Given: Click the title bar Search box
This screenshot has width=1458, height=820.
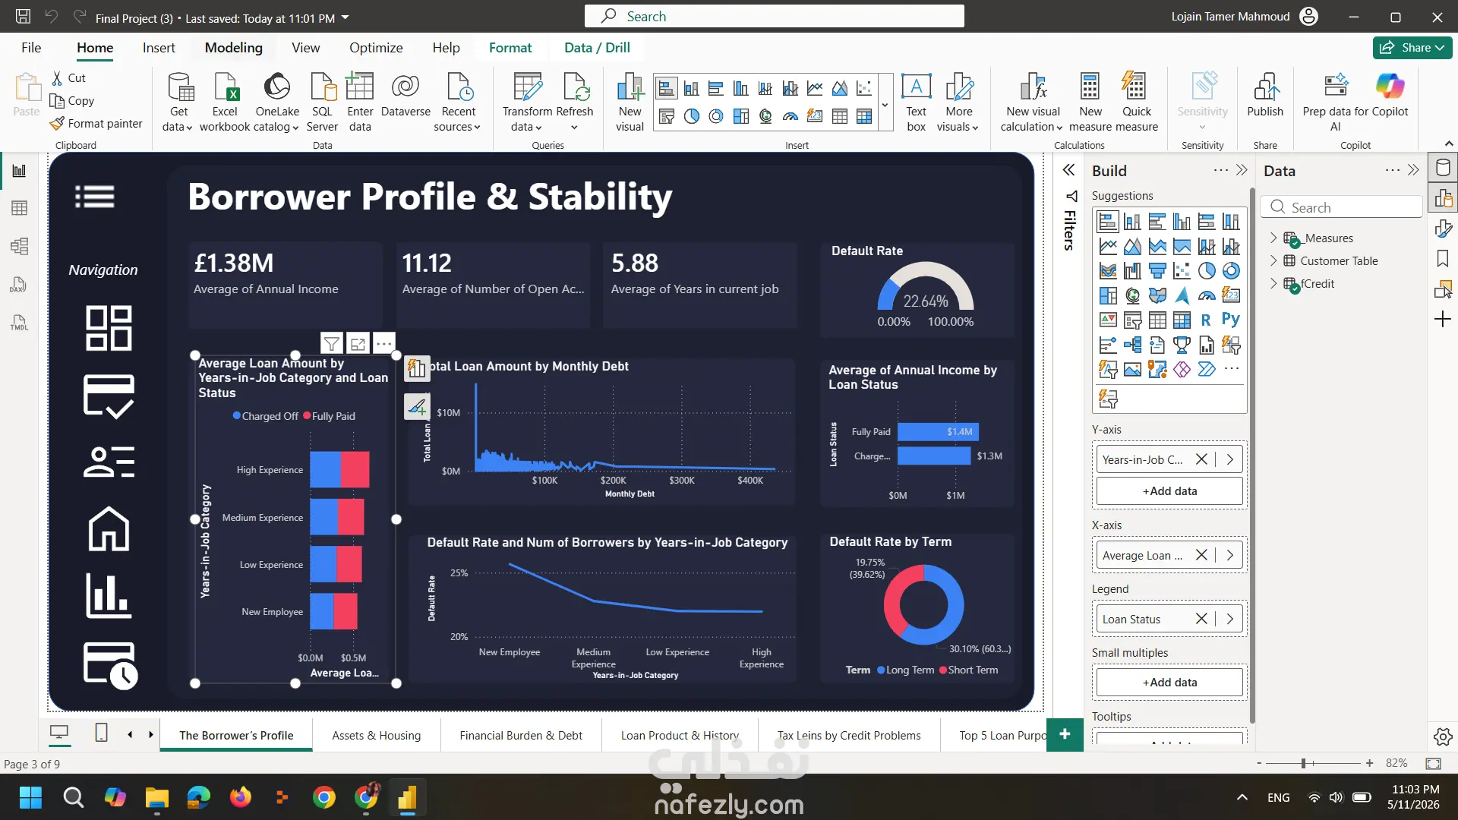Looking at the screenshot, I should 775,17.
